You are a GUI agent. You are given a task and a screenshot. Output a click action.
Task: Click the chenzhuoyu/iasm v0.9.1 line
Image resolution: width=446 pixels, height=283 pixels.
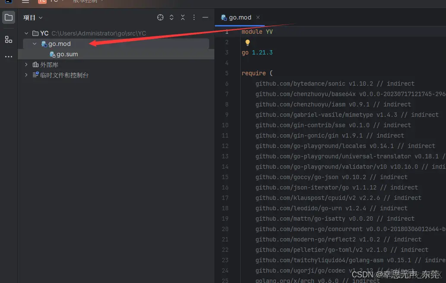333,104
